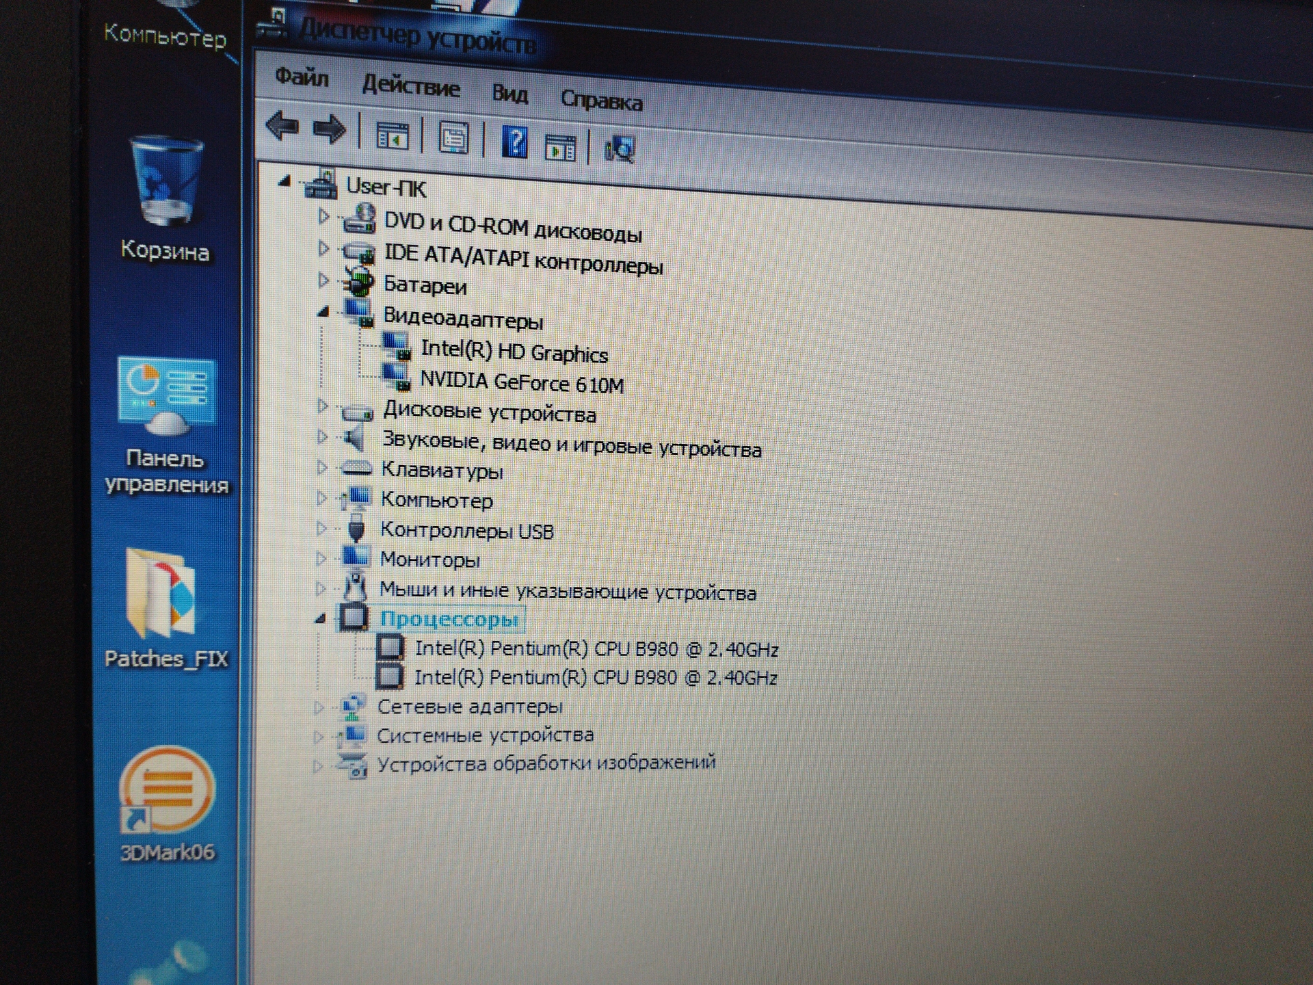Open Корзина recycle bin on desktop
1313x985 pixels.
pyautogui.click(x=165, y=199)
